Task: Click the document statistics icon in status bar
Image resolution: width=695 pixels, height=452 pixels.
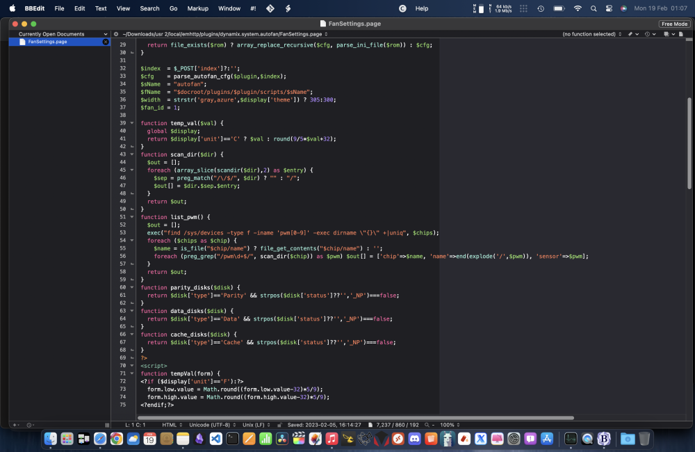Action: click(x=370, y=425)
